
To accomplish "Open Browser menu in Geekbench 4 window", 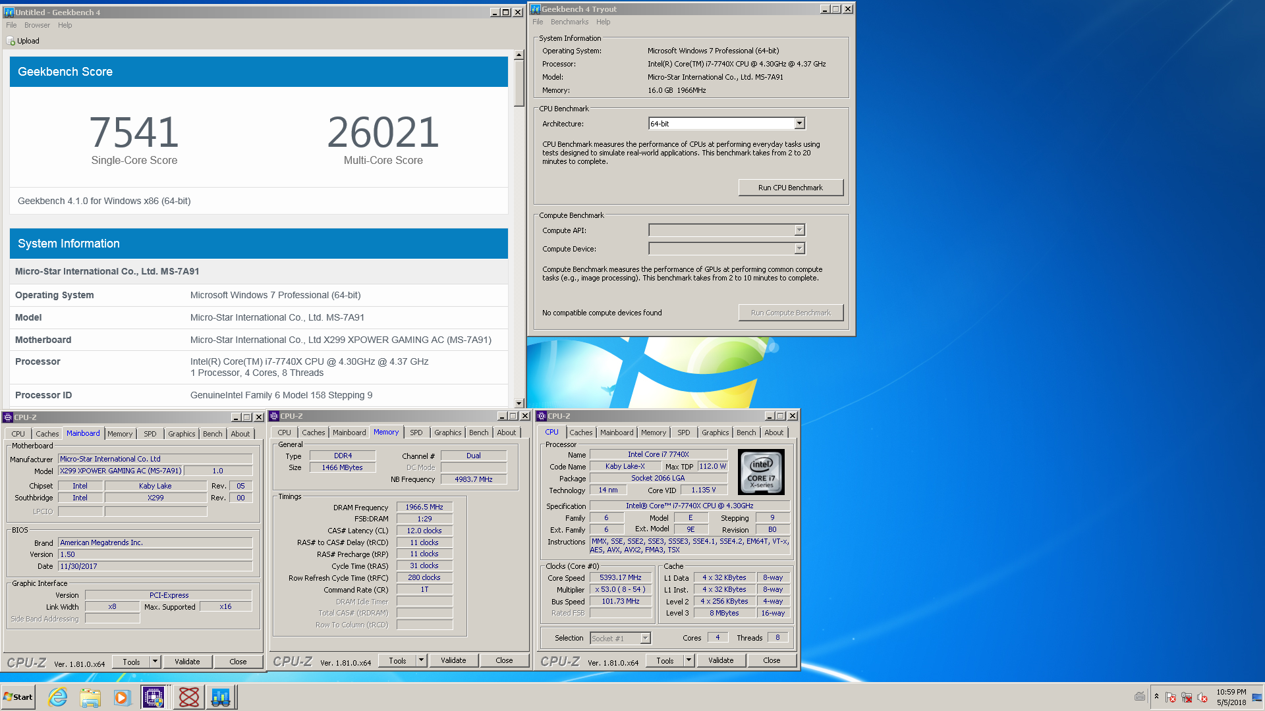I will 37,25.
